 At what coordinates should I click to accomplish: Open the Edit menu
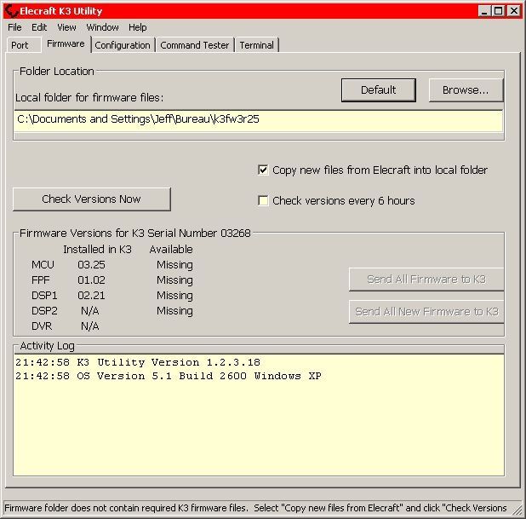pyautogui.click(x=39, y=27)
